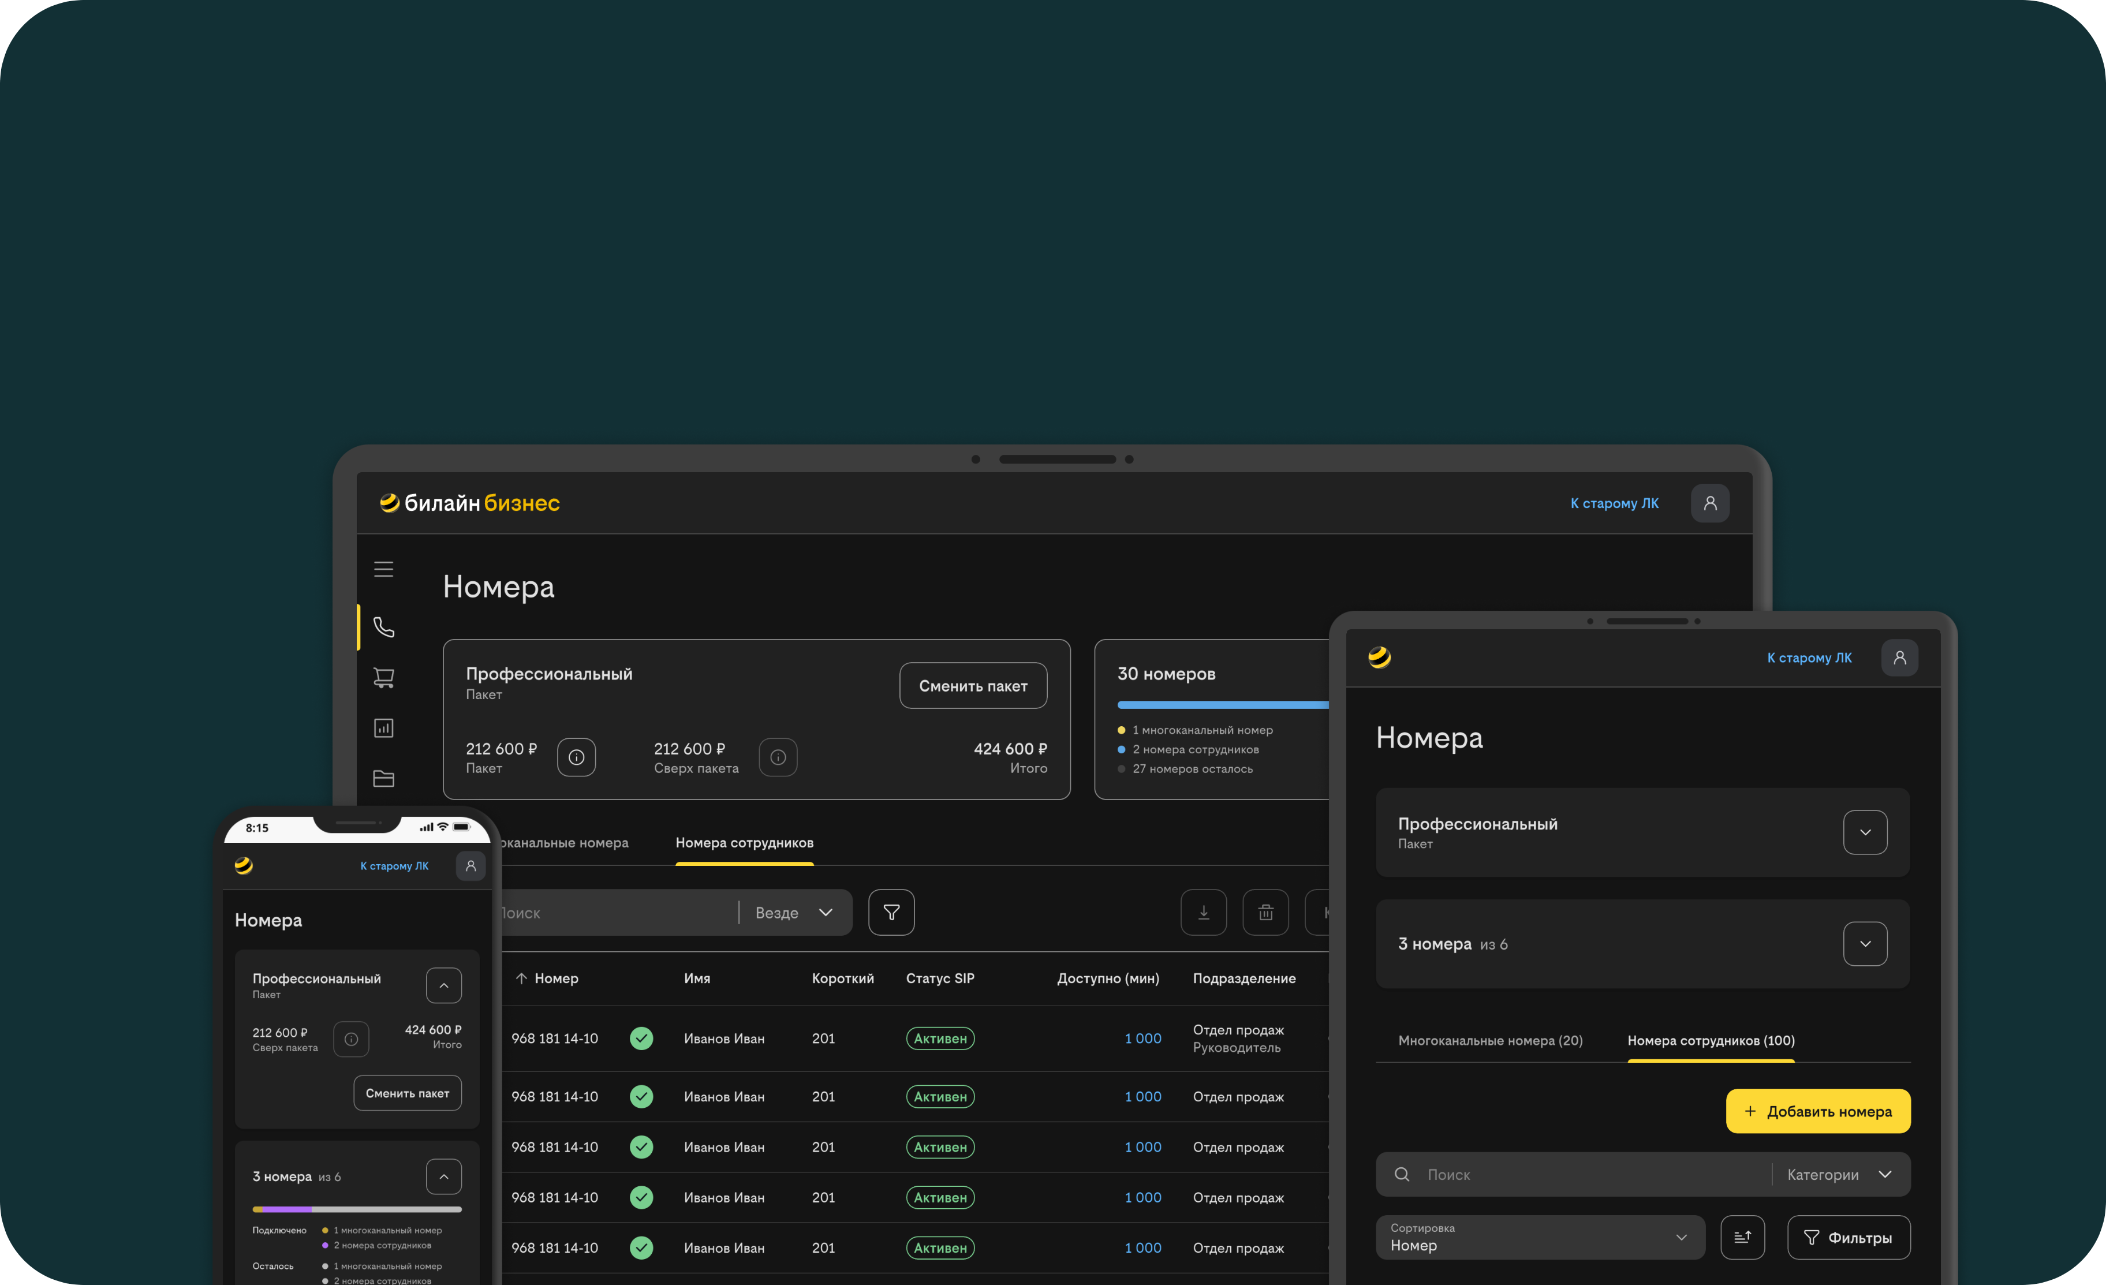Click Добавить номера button on tablet

tap(1818, 1111)
